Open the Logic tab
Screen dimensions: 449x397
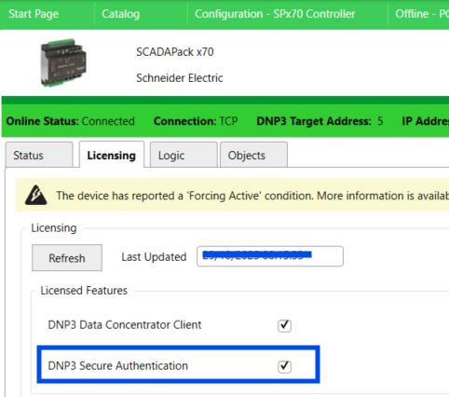[184, 155]
